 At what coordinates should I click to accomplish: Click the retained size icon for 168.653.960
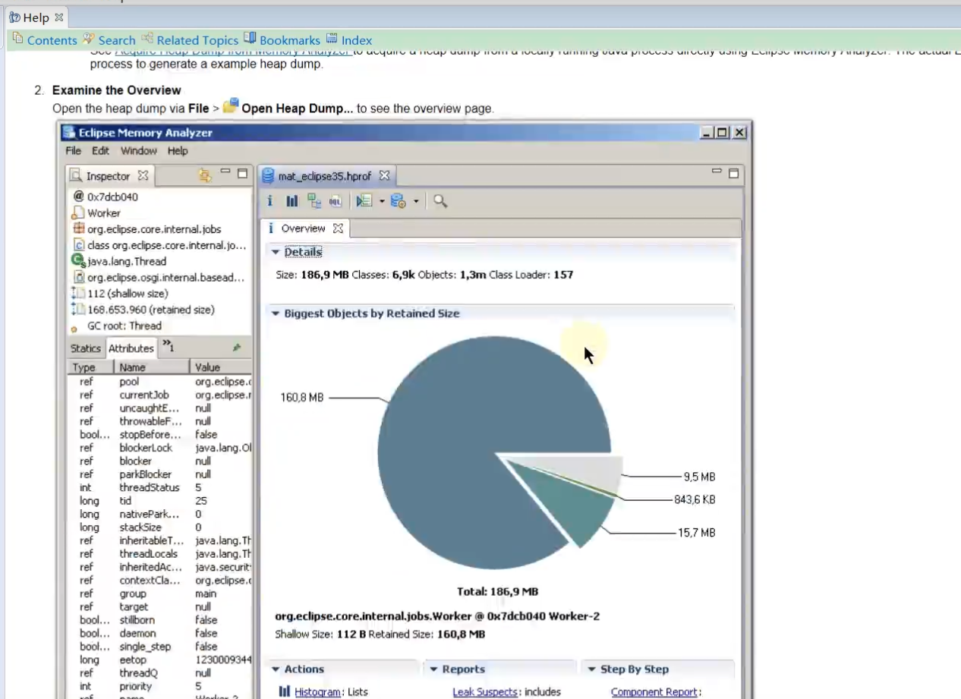[78, 310]
